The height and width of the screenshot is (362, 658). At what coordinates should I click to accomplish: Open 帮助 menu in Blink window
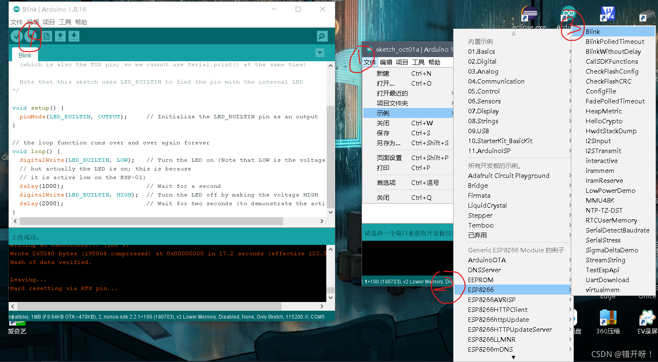pyautogui.click(x=81, y=22)
